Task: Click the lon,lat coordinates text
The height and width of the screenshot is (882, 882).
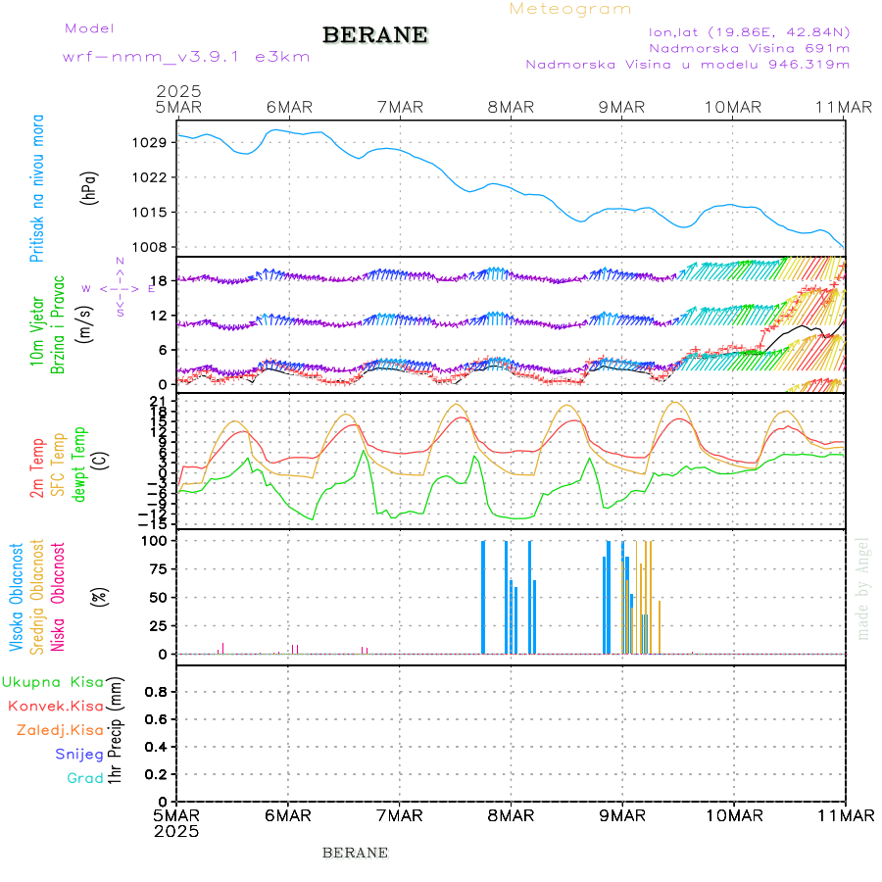Action: 742,31
